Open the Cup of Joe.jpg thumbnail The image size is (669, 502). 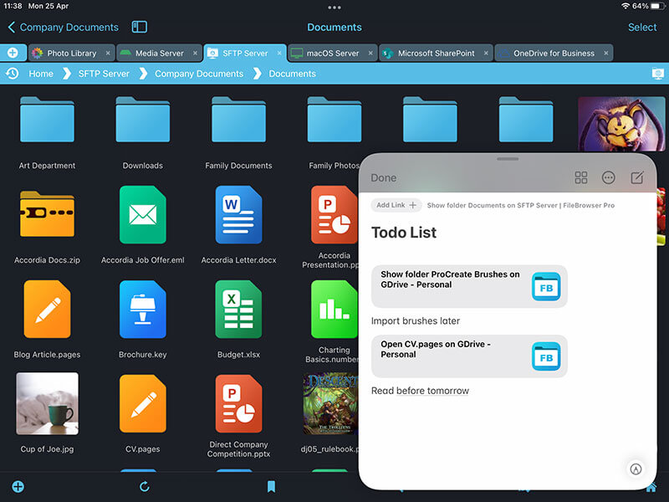coord(48,404)
